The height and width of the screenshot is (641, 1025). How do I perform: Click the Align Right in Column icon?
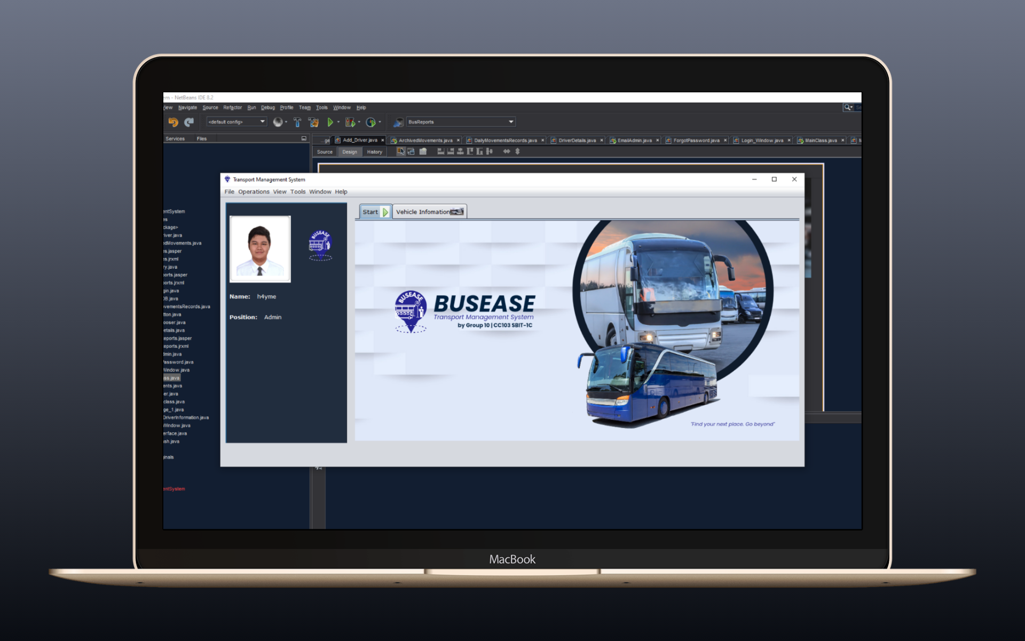(451, 152)
